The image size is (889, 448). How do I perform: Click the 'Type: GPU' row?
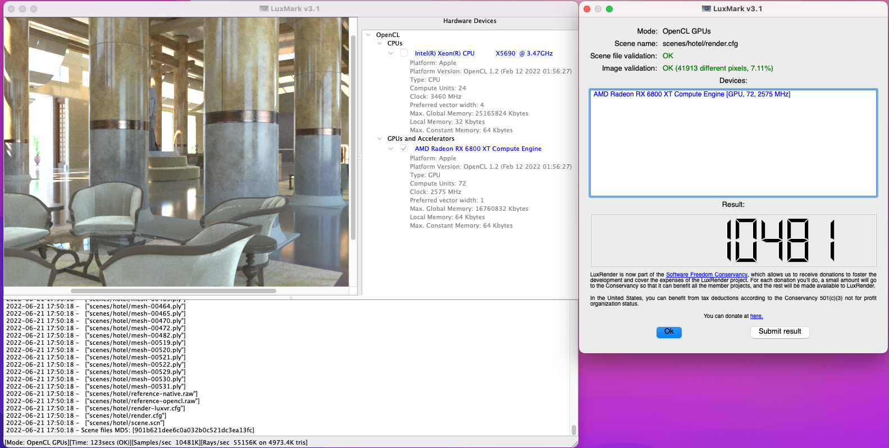(x=425, y=175)
